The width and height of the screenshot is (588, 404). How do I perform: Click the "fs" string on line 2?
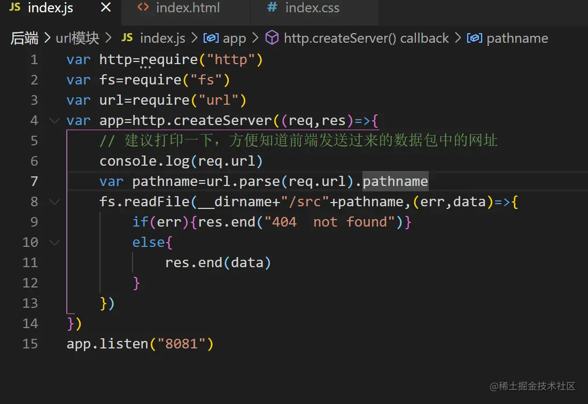206,80
